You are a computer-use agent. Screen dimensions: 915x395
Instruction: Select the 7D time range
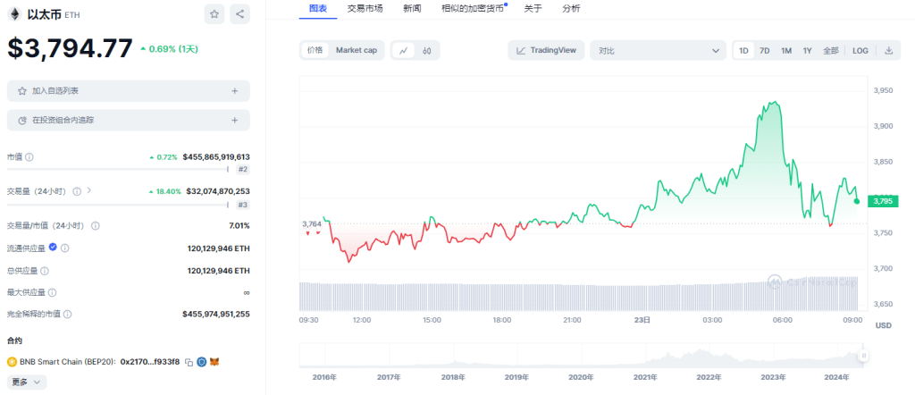coord(765,51)
